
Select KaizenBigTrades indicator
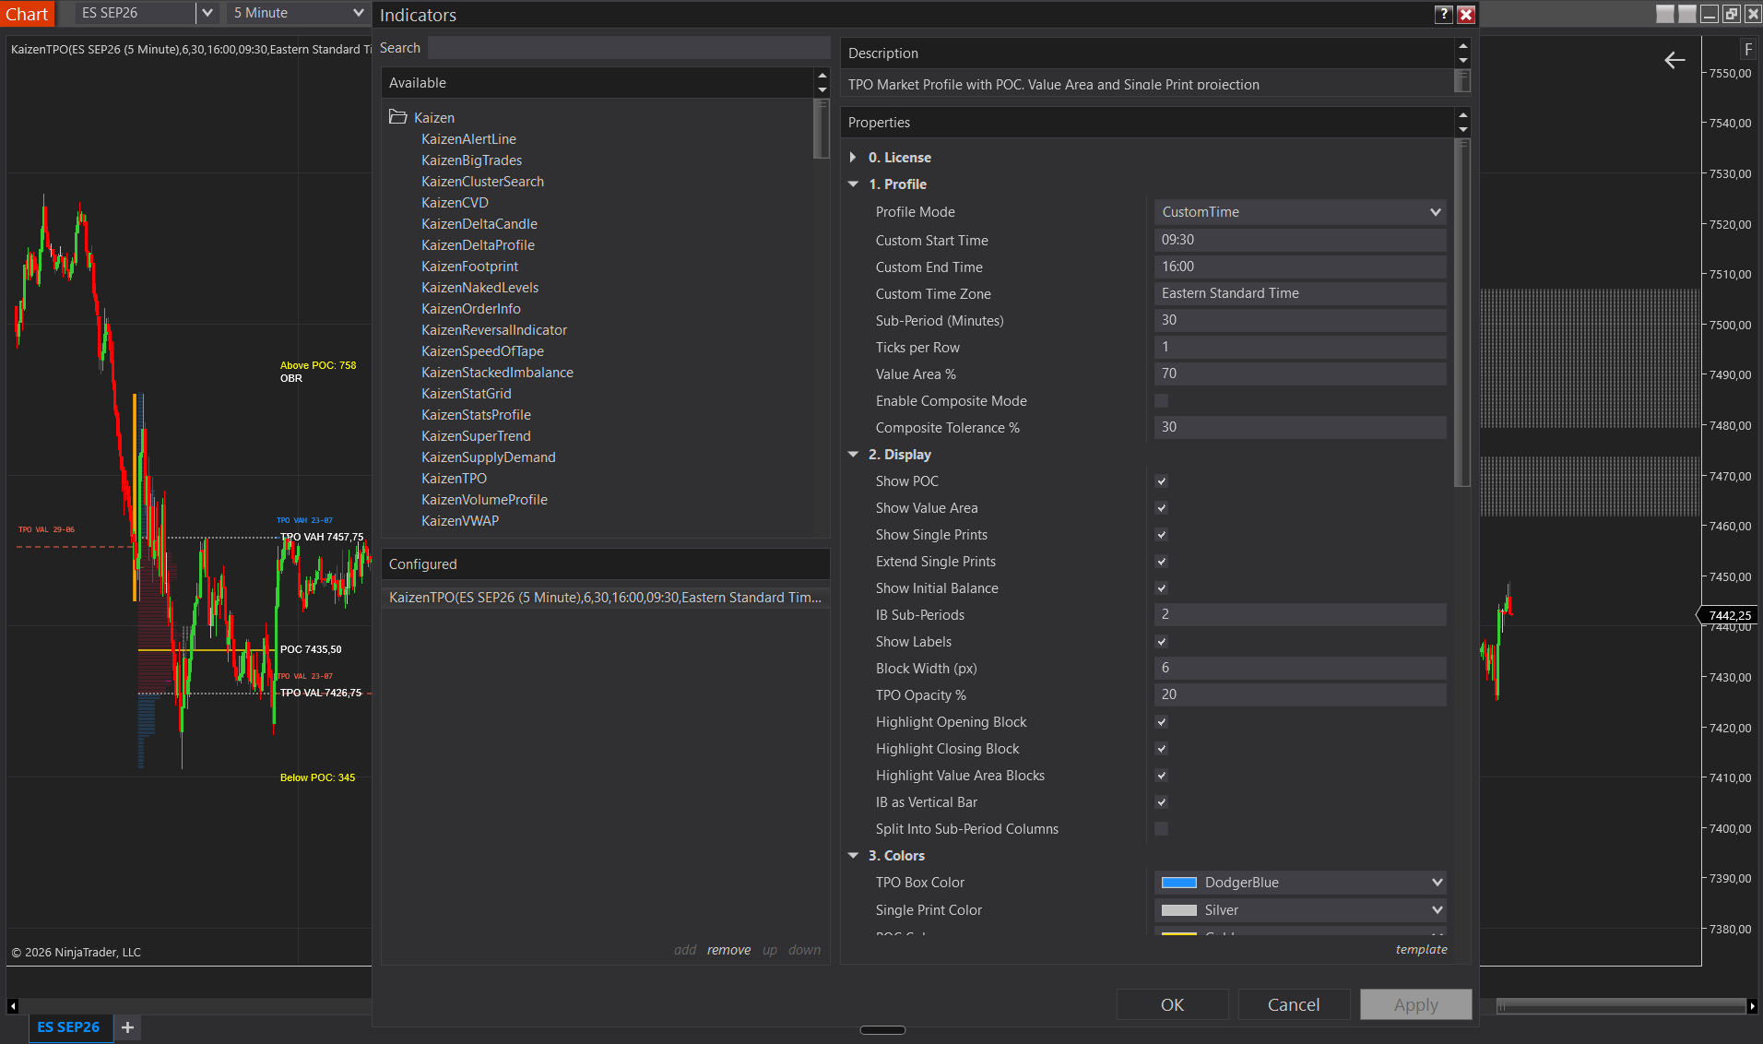(x=471, y=160)
